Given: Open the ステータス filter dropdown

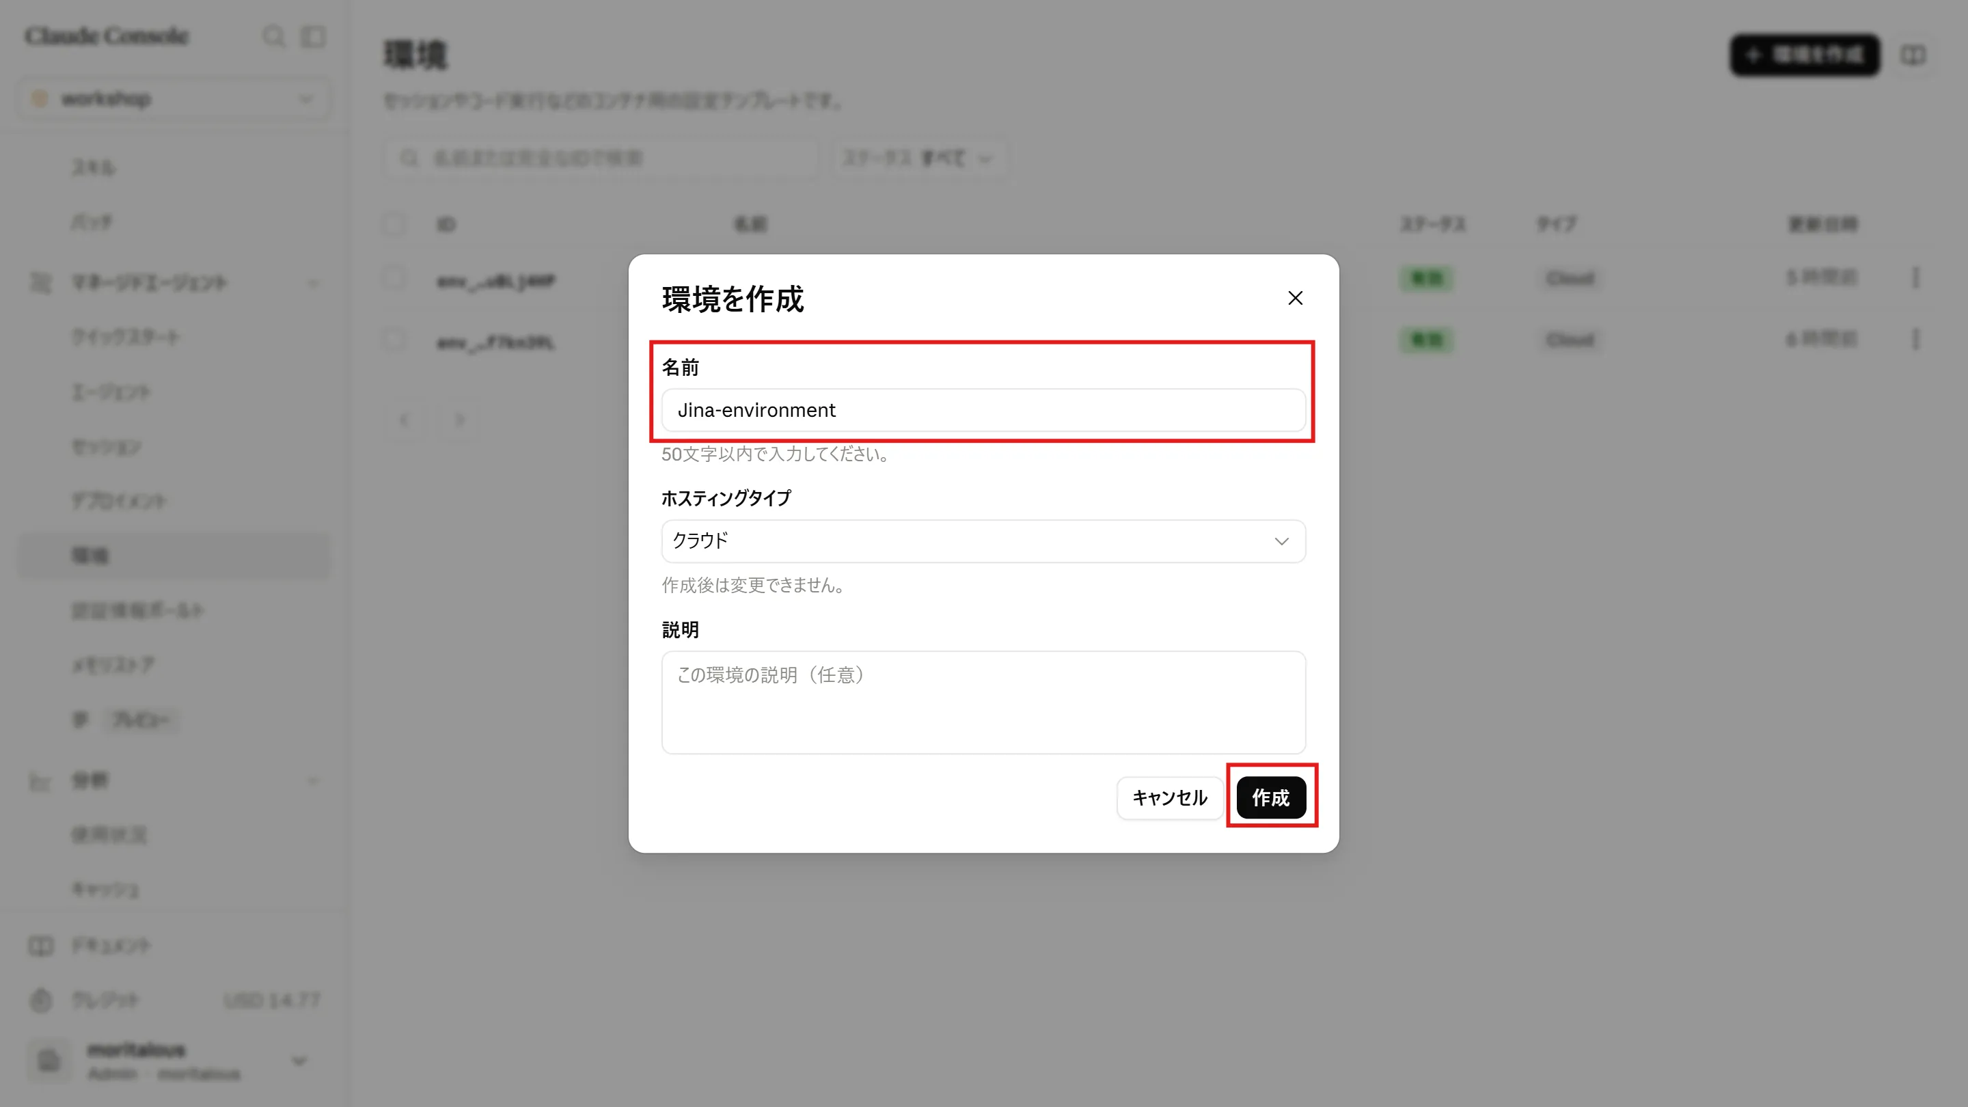Looking at the screenshot, I should (918, 158).
